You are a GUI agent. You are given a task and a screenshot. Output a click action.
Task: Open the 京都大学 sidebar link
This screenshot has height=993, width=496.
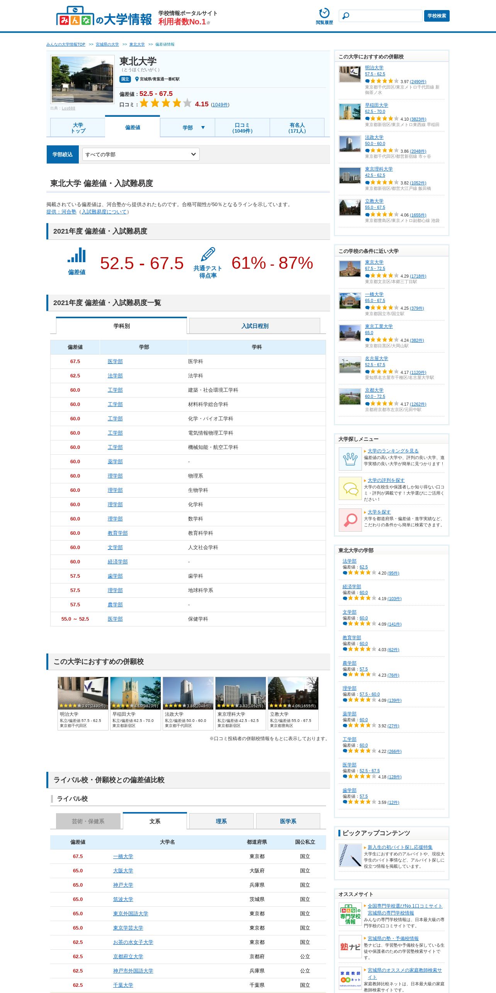pyautogui.click(x=374, y=391)
